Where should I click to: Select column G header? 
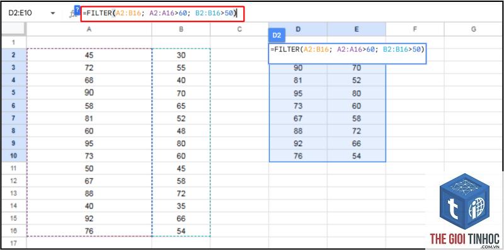[474, 29]
